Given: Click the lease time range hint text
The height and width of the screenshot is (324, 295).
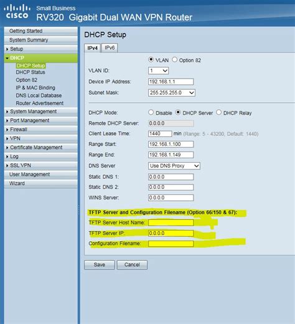Looking at the screenshot, I should tap(221, 134).
